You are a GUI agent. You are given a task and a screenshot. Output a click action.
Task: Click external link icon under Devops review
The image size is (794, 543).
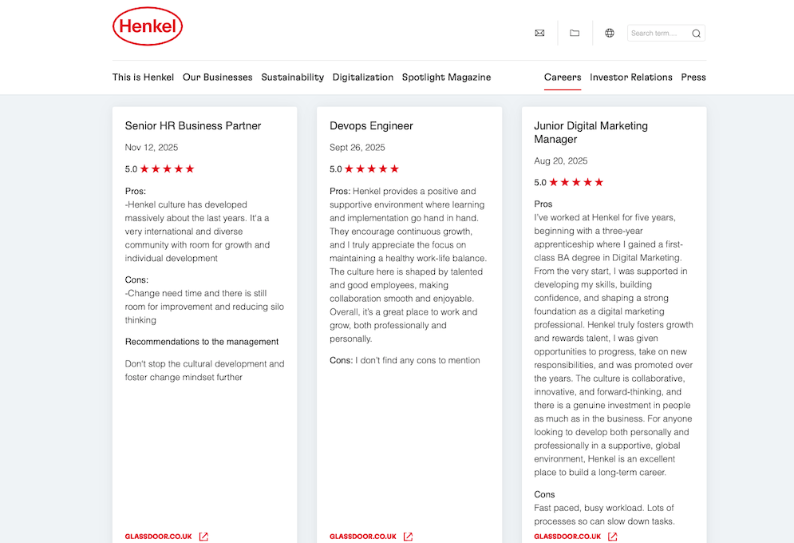pyautogui.click(x=408, y=537)
